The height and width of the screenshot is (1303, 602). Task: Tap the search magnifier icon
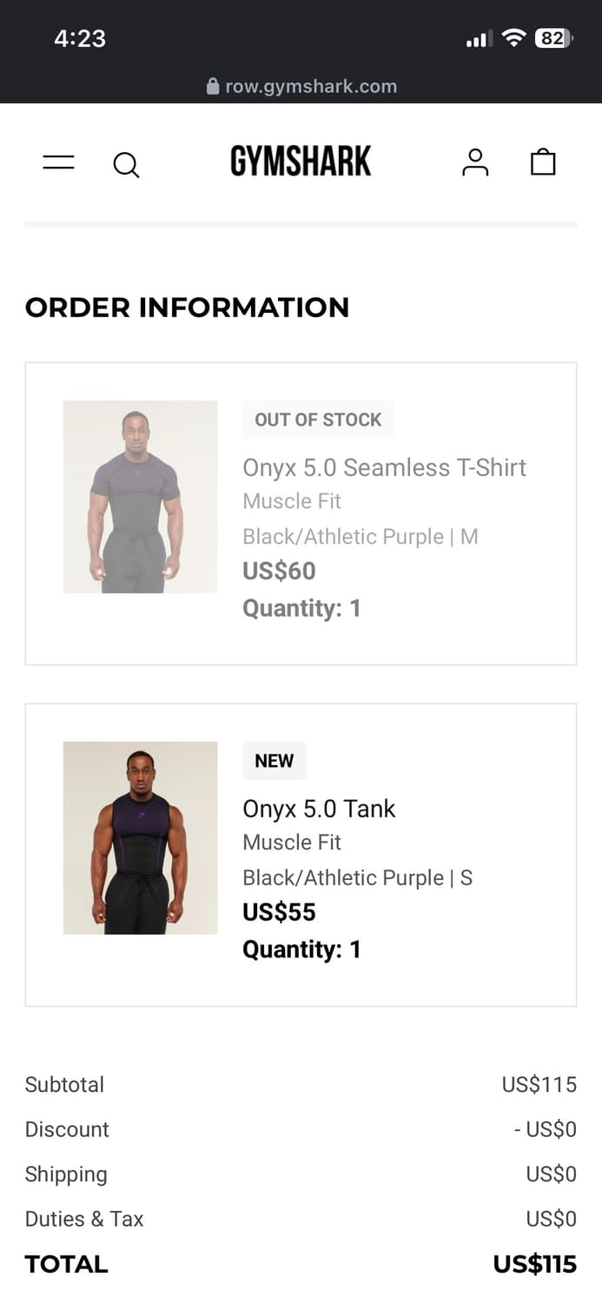[x=126, y=164]
